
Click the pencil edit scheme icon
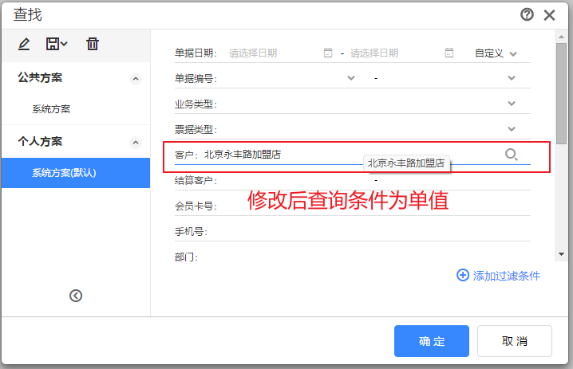(24, 44)
